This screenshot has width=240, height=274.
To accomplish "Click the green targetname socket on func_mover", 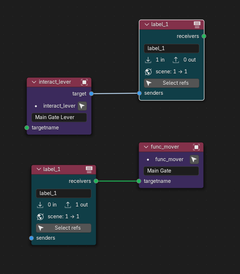I will pyautogui.click(x=139, y=181).
